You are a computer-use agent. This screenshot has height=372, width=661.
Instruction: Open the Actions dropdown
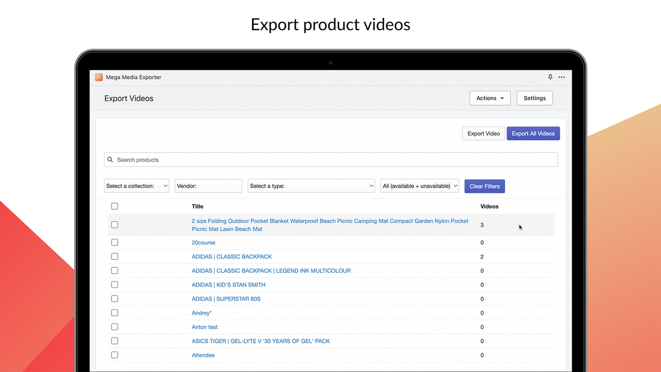point(489,98)
